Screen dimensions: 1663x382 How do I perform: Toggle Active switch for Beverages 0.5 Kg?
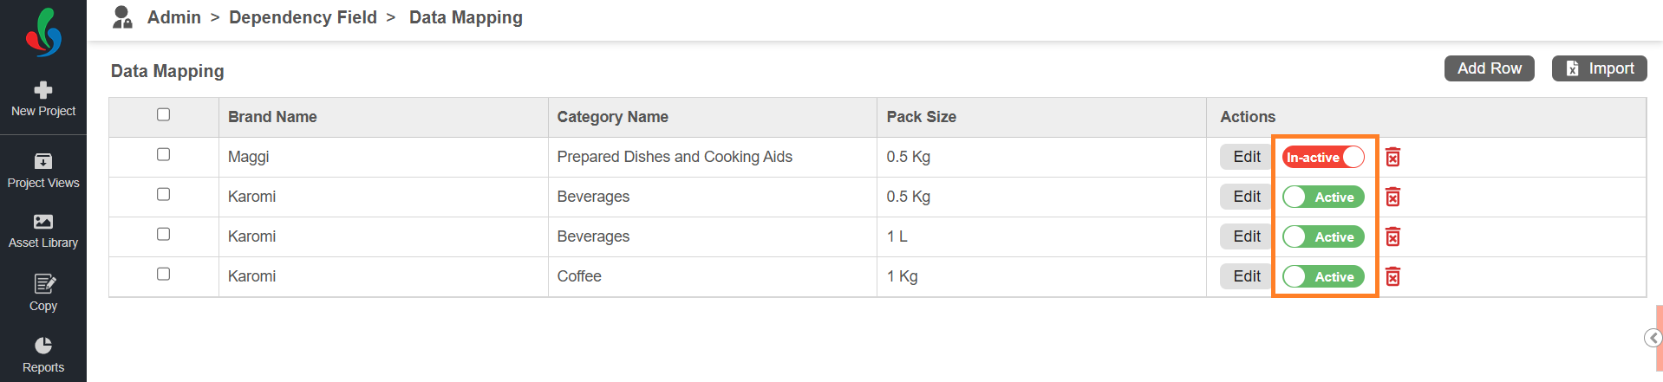point(1323,197)
